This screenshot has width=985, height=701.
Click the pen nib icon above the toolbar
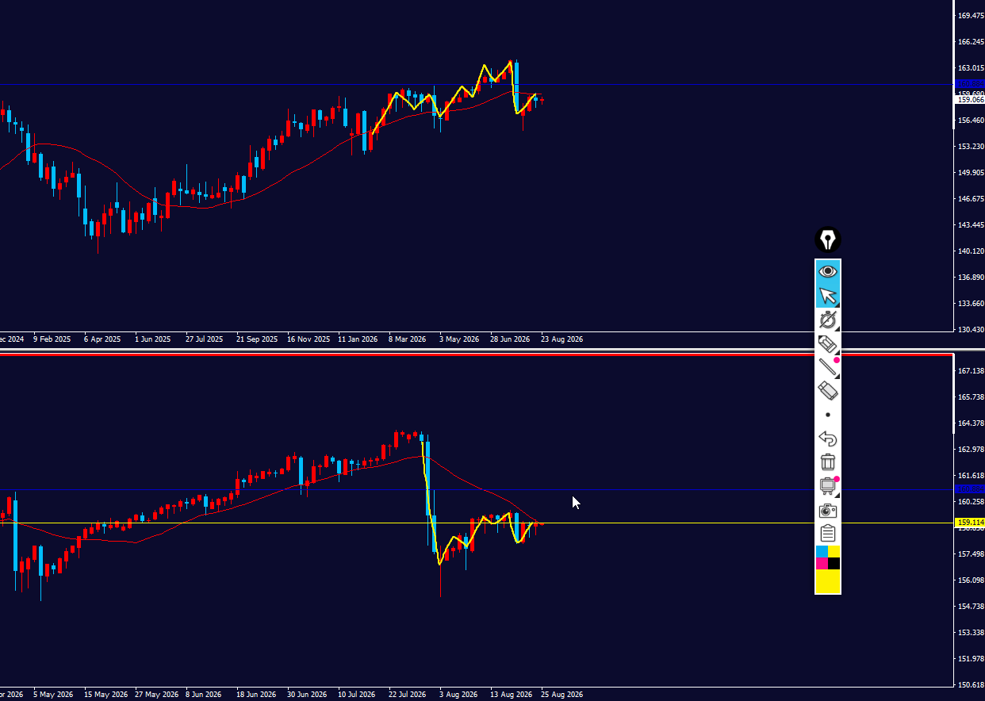[x=828, y=239]
